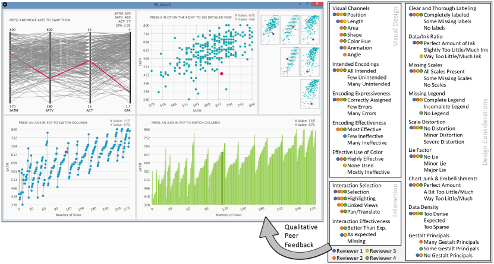Select 'Most Effective' under Encoding Effectiveness
The image size is (494, 264).
[x=364, y=129]
